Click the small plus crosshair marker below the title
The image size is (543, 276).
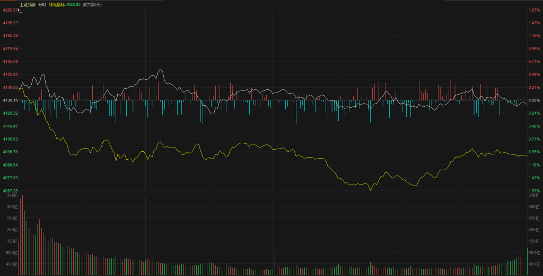[21, 11]
